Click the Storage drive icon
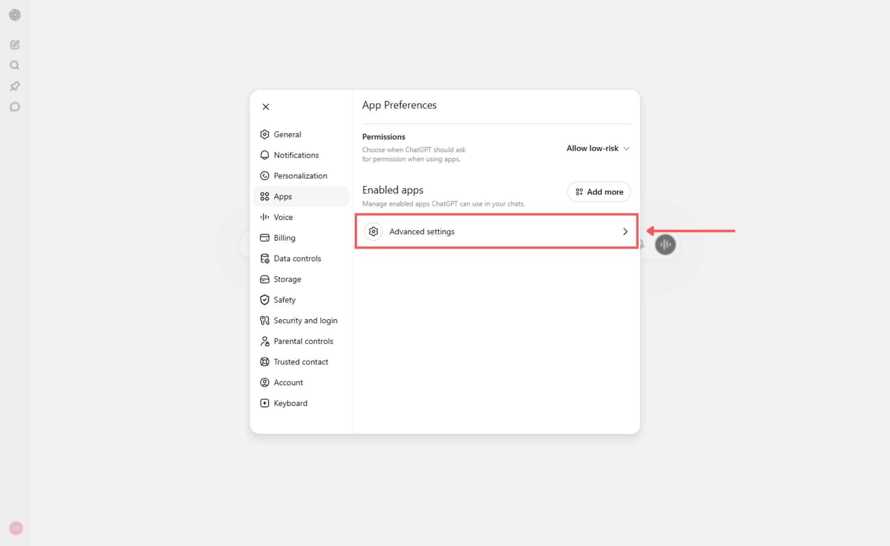The width and height of the screenshot is (890, 546). click(265, 279)
